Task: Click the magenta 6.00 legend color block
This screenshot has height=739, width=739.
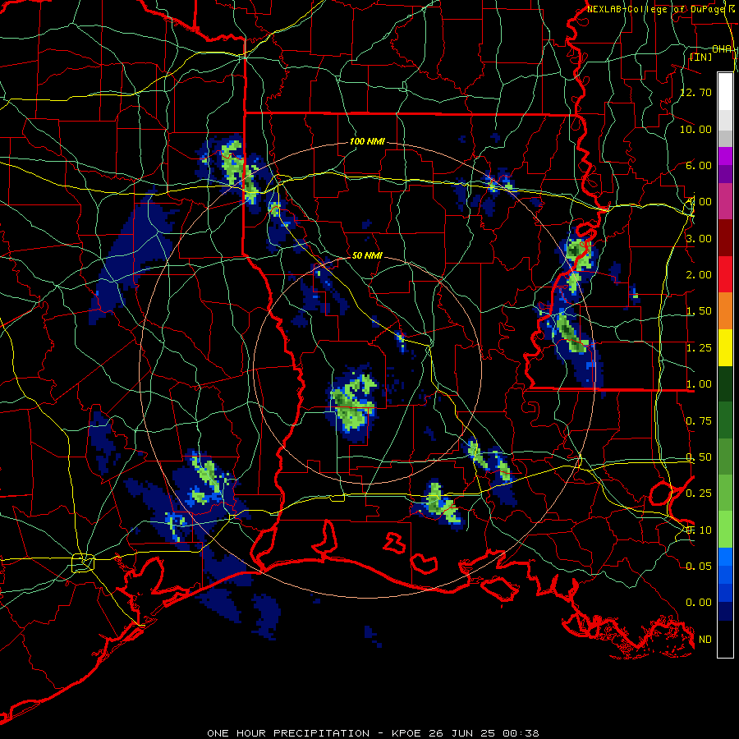Action: (725, 156)
